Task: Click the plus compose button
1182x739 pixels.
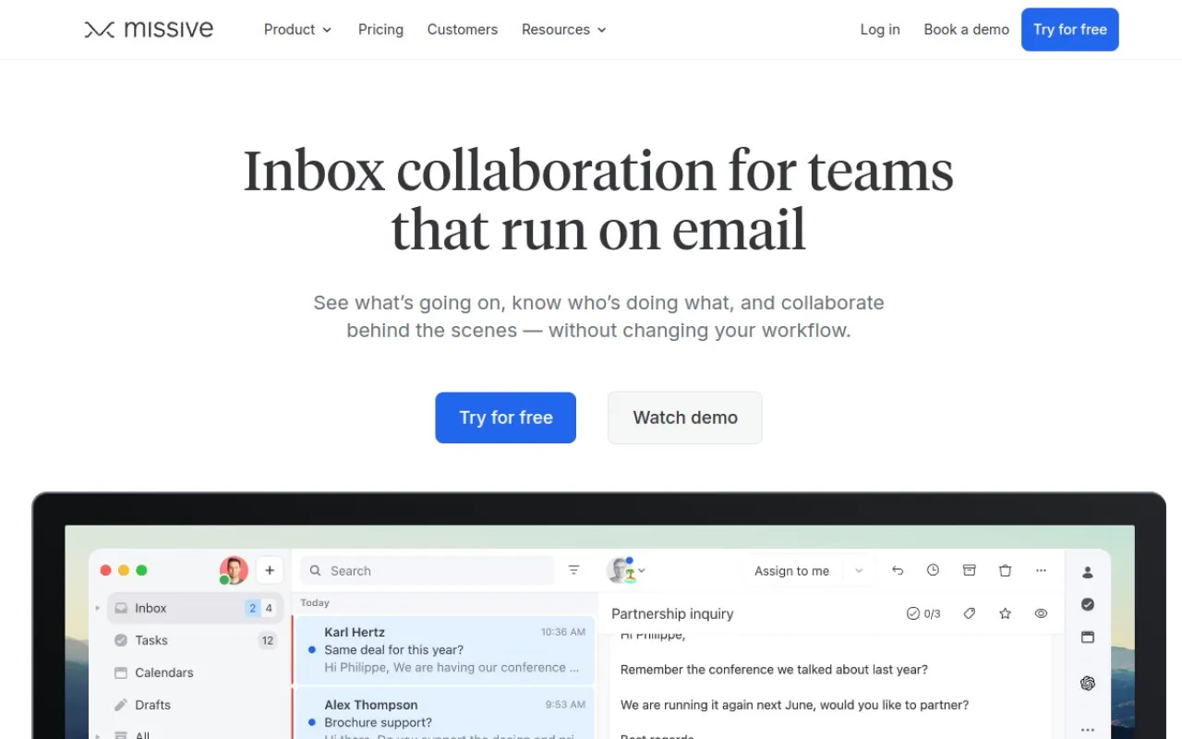Action: click(x=270, y=571)
